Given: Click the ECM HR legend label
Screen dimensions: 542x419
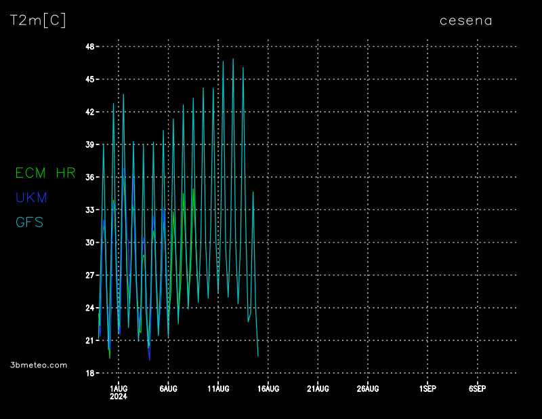Looking at the screenshot, I should [45, 173].
